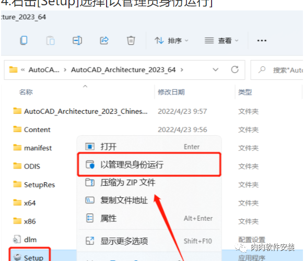Click the Copy icon in the toolbar
This screenshot has width=304, height=261.
pos(24,41)
